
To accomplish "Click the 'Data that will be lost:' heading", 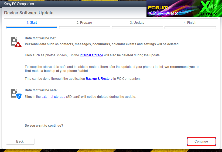I will click(41, 38).
